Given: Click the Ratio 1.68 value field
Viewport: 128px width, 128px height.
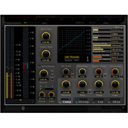Looking at the screenshot, I should (x=82, y=92).
